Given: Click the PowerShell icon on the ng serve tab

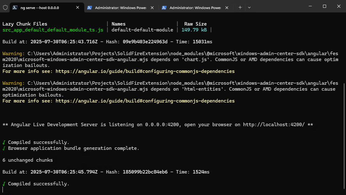Looking at the screenshot, I should [15, 7].
